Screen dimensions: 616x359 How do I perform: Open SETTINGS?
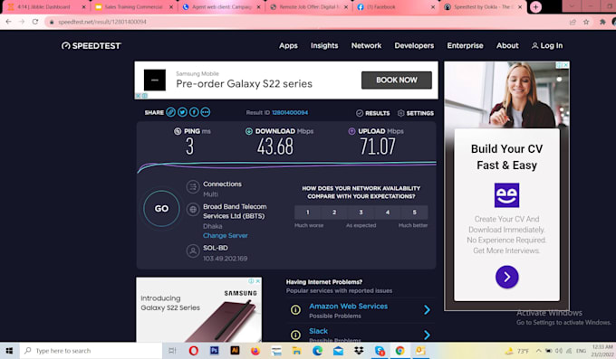(416, 113)
